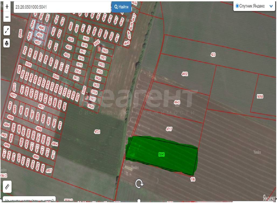Viewport: 277px width, 203px height.
Task: Zoom out with the minus button
Action: click(7, 17)
